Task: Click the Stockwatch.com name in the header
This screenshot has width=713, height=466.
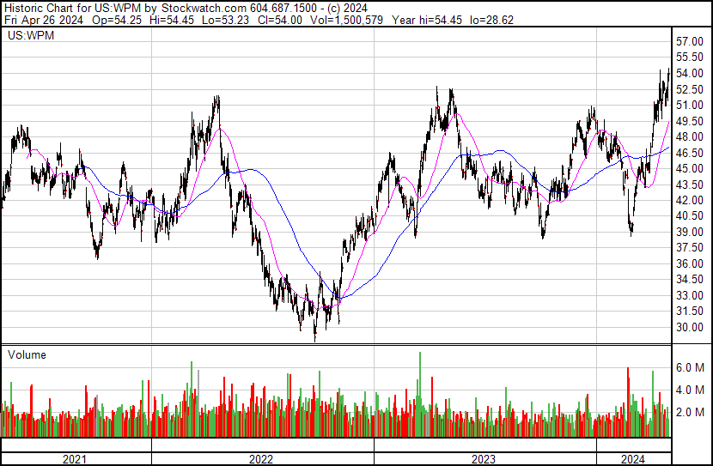Action: [x=205, y=9]
